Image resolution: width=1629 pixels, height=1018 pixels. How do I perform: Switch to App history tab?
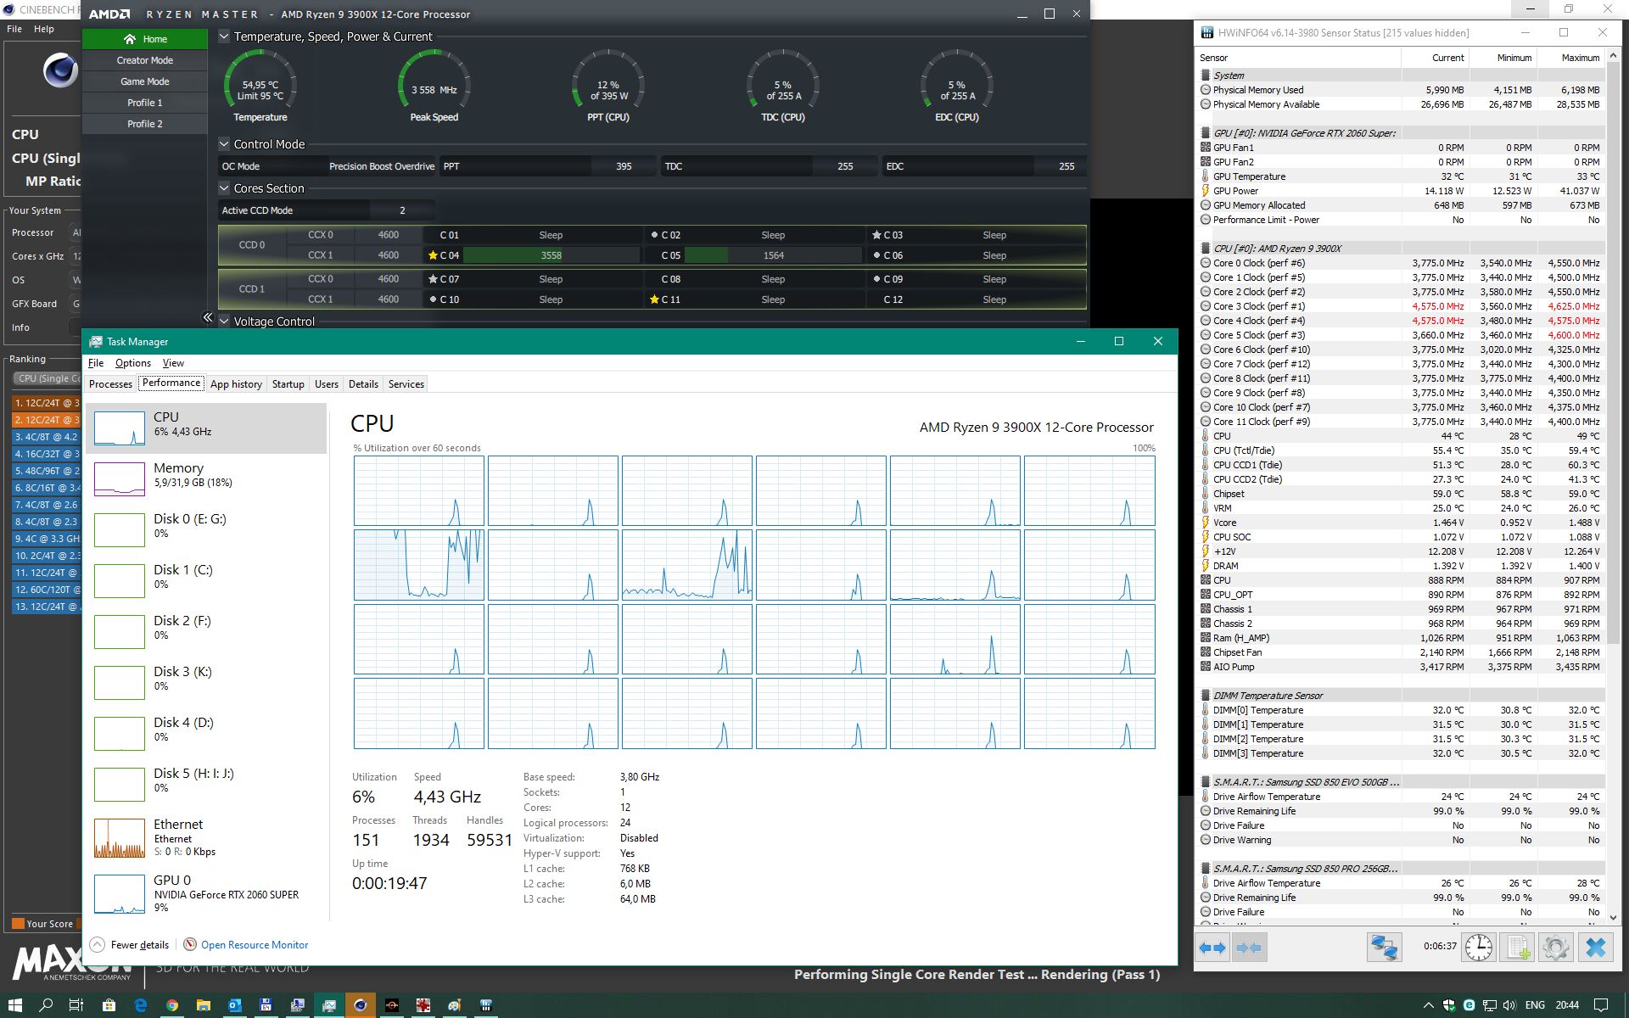(236, 384)
